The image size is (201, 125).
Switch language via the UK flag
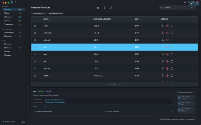(x=185, y=2)
